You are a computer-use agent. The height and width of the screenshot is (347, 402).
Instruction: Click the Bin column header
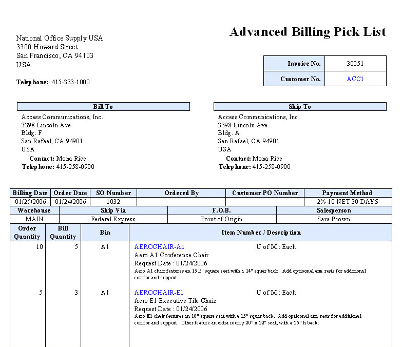[105, 233]
